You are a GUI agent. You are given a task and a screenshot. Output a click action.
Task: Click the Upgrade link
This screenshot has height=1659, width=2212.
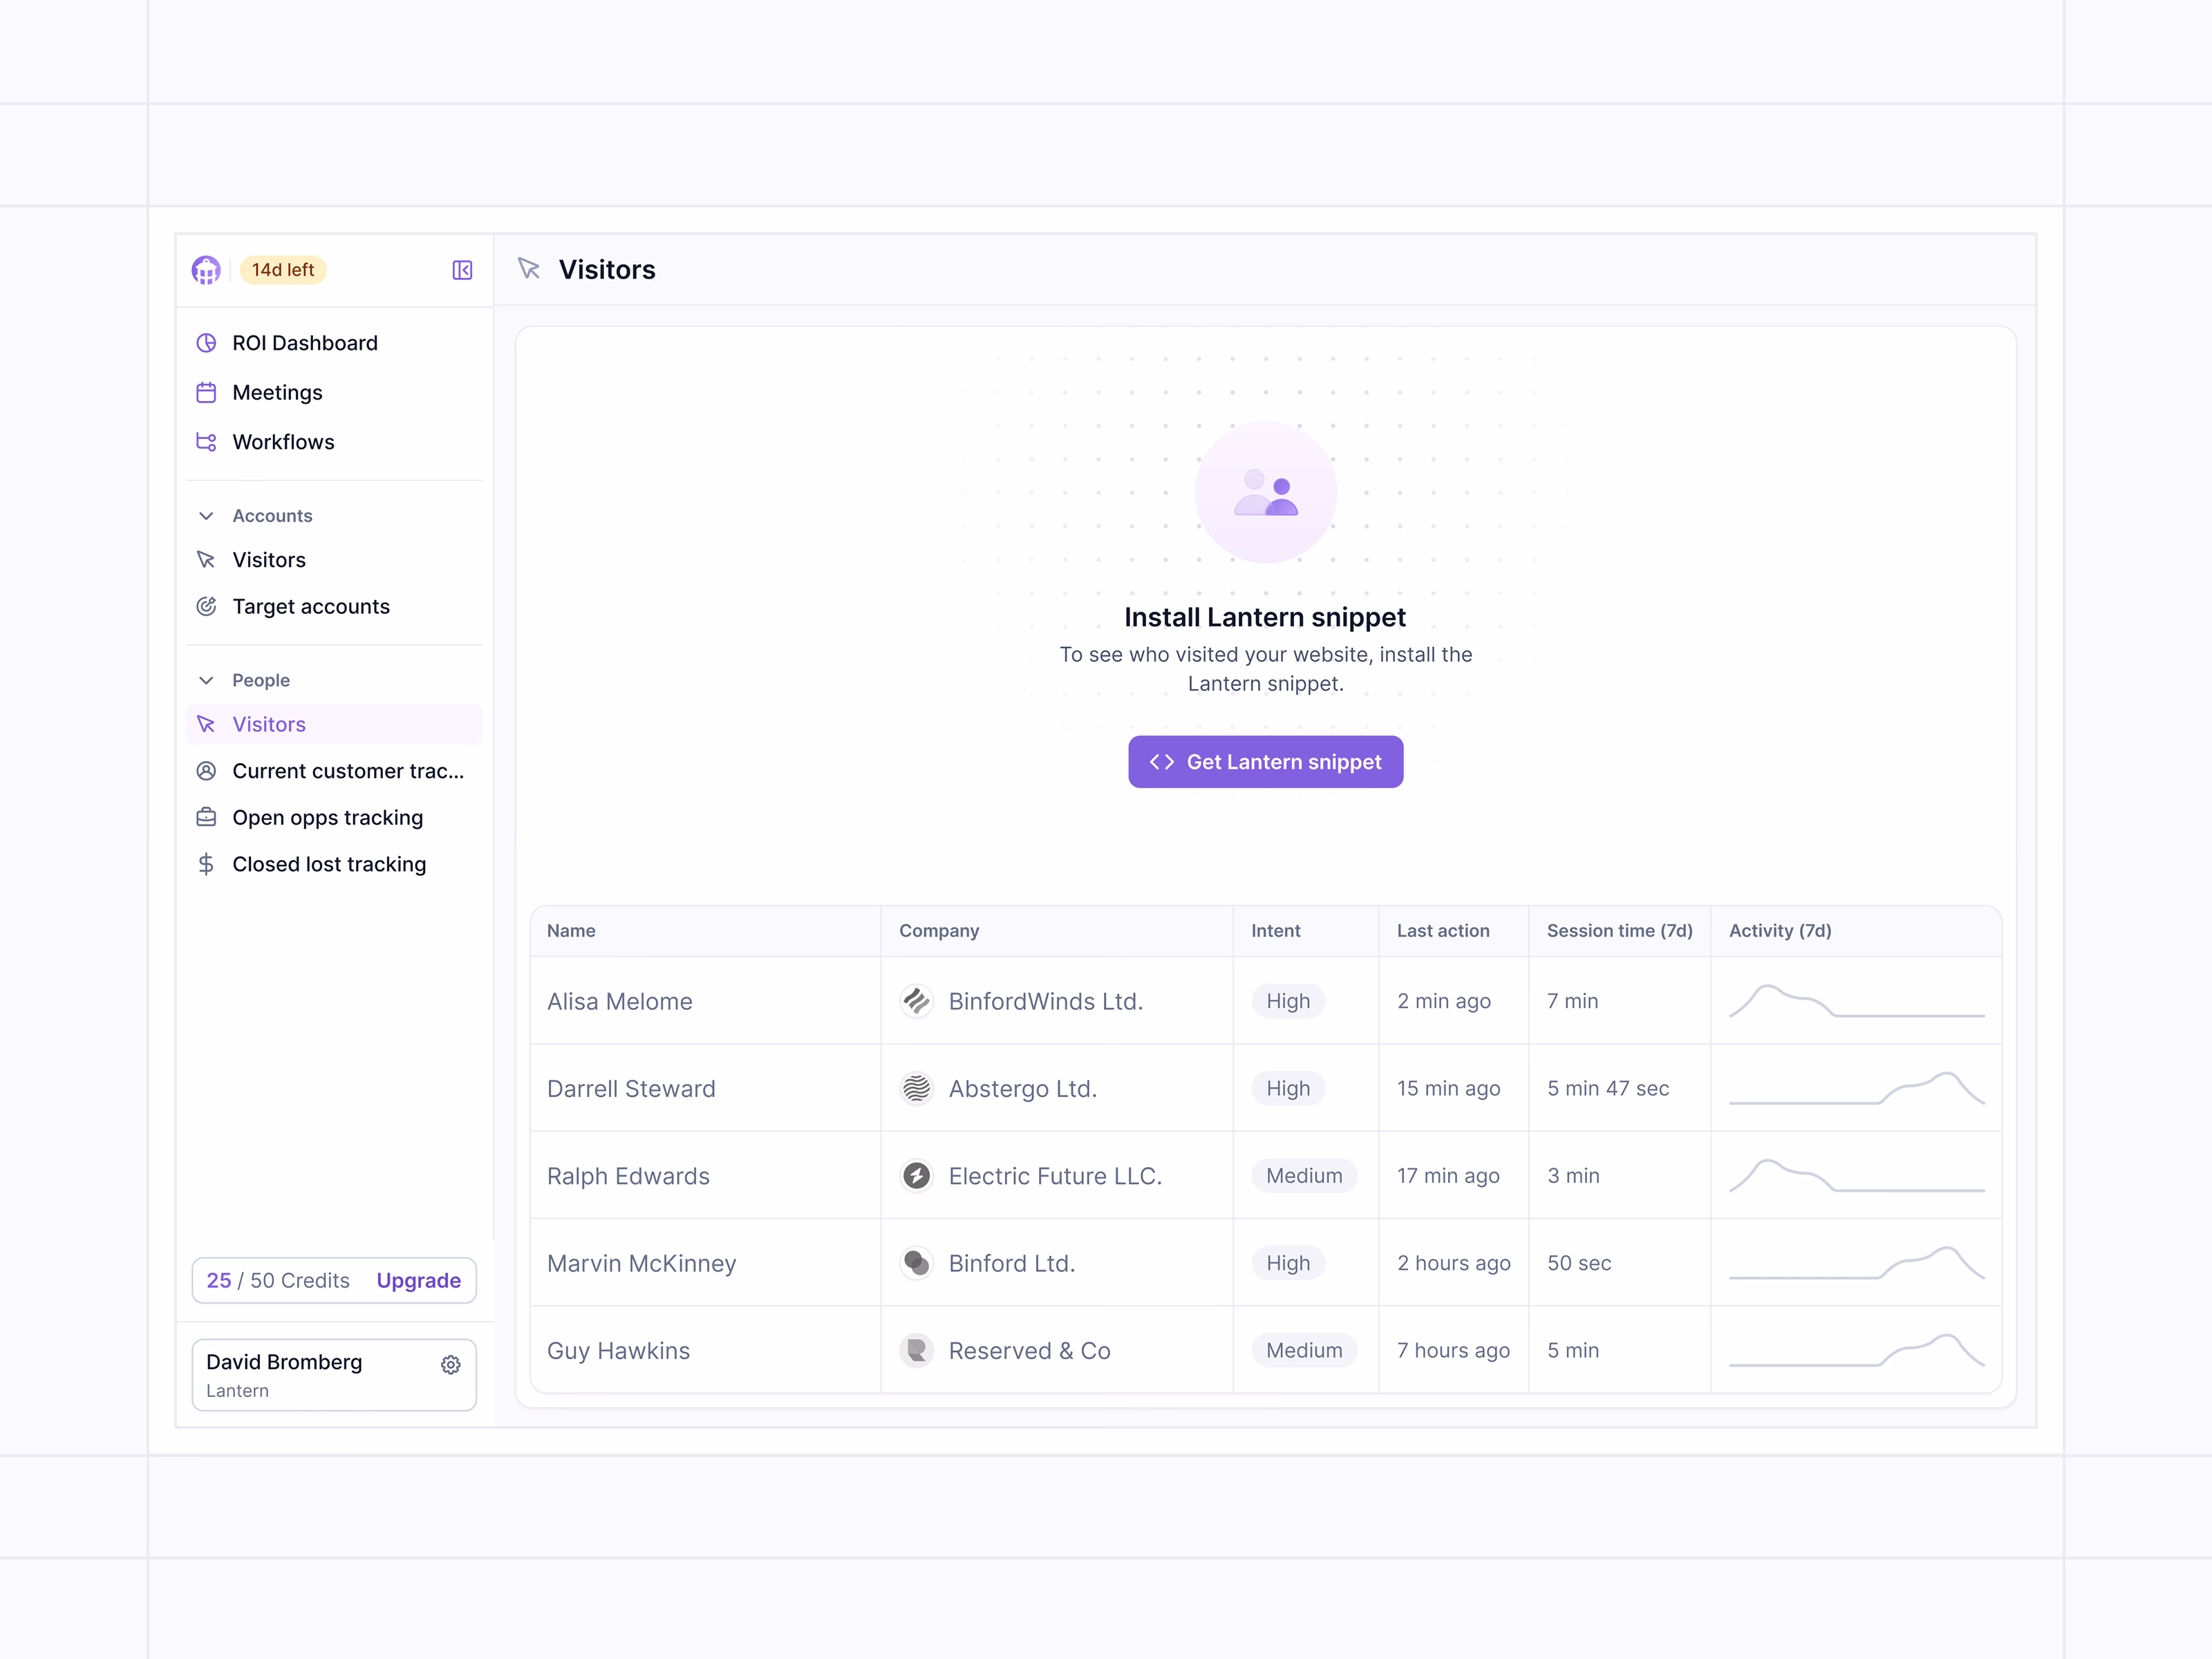[x=419, y=1280]
